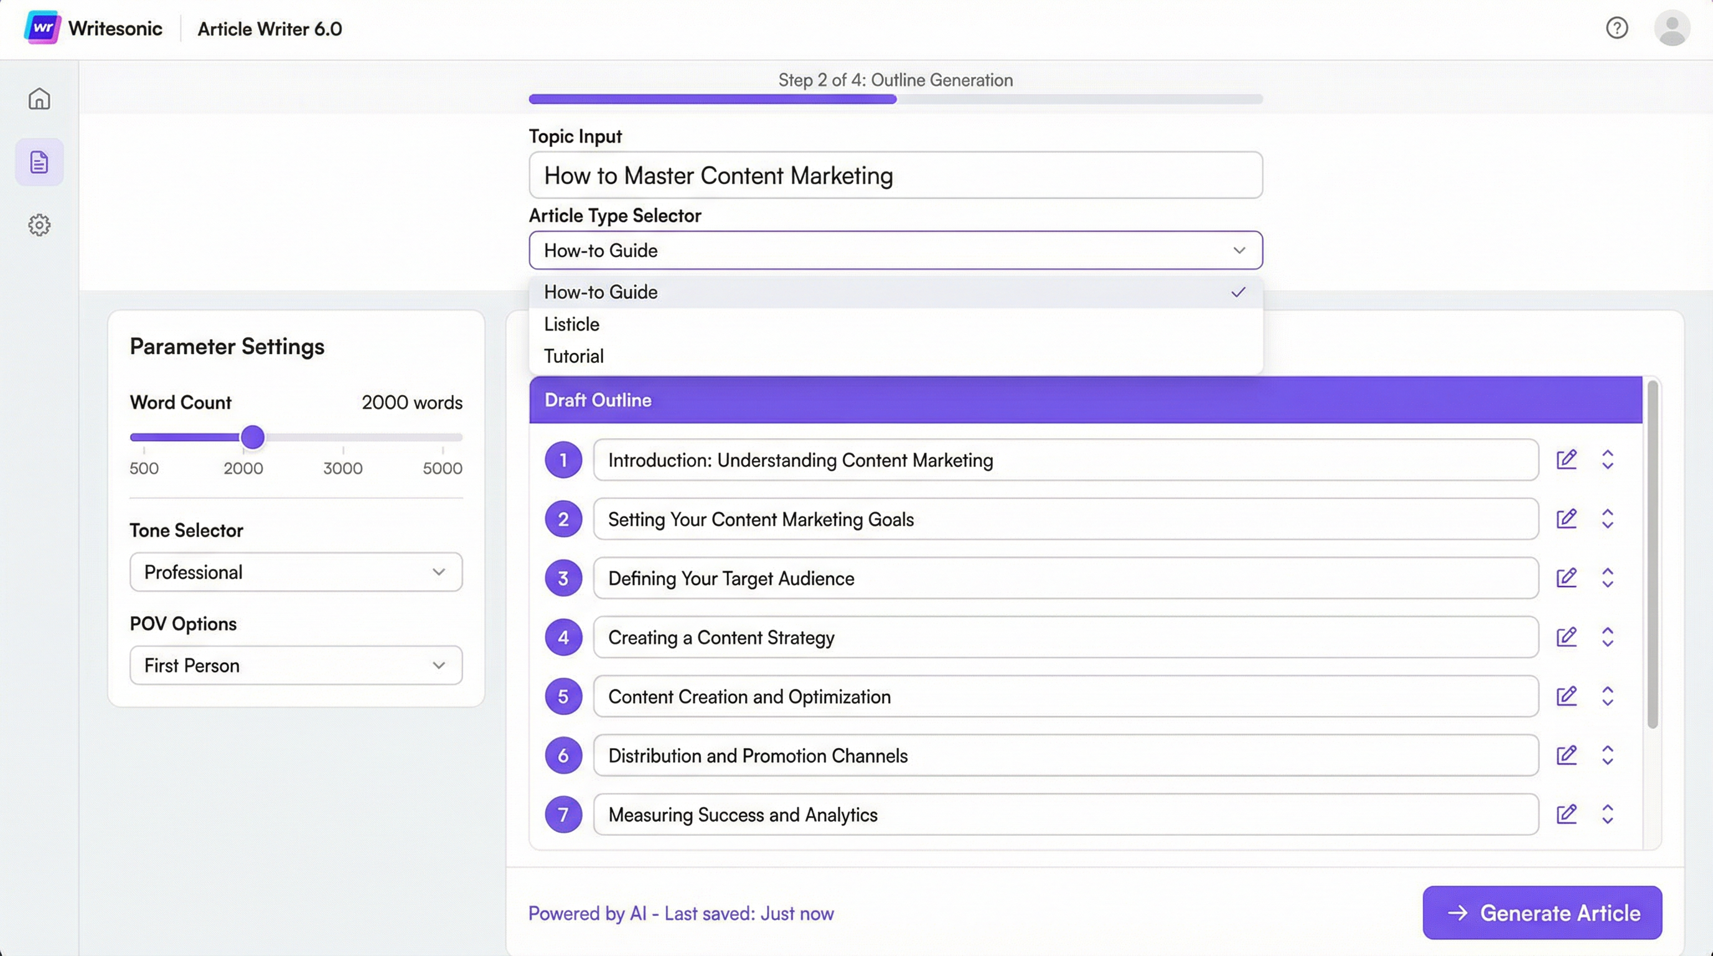Viewport: 1713px width, 956px height.
Task: Click the reorder arrows on Creating a Content Strategy
Action: click(1608, 637)
